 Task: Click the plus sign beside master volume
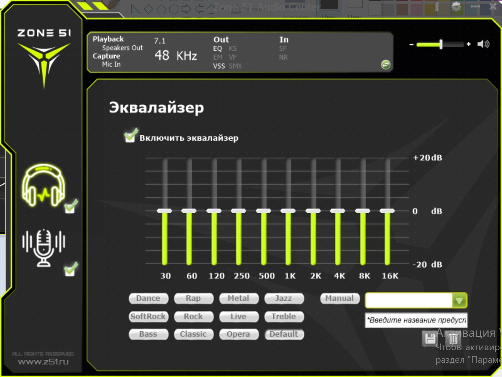469,44
